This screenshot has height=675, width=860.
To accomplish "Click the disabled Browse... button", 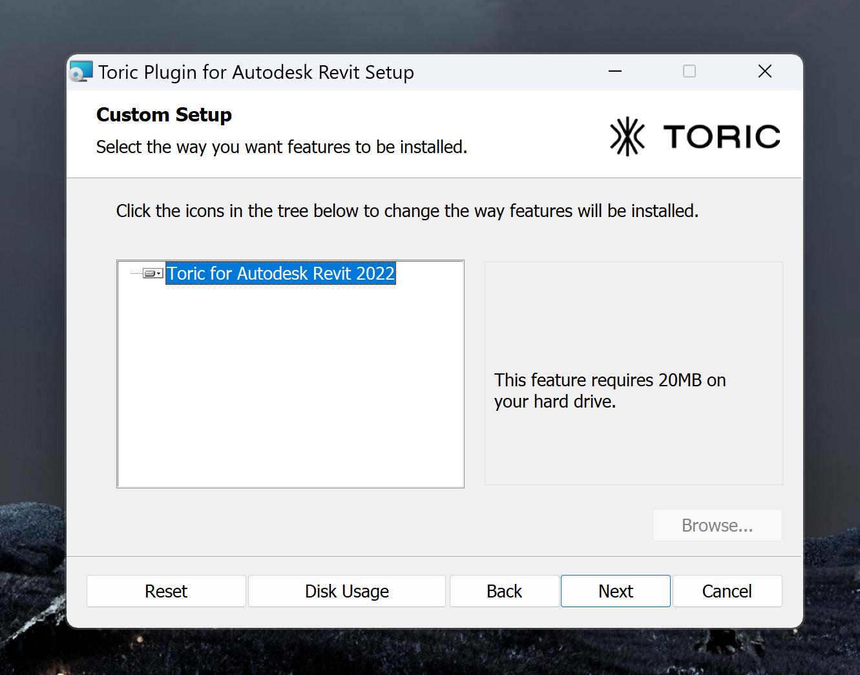I will (x=717, y=525).
